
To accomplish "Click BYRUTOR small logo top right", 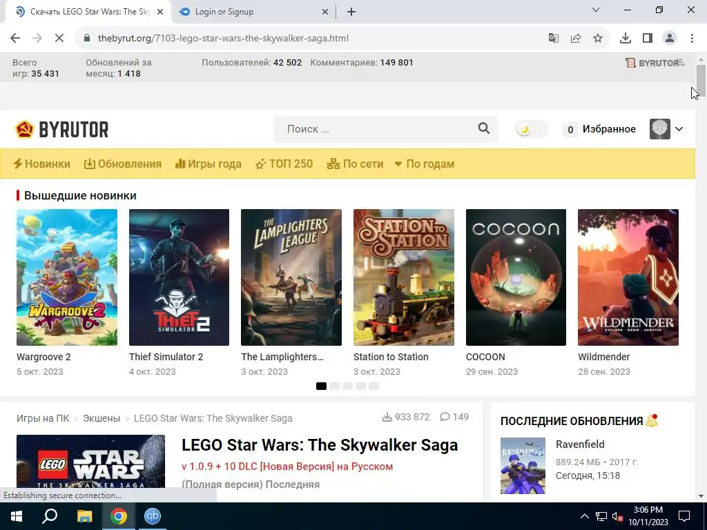I will [655, 63].
